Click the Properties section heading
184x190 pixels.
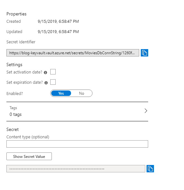pyautogui.click(x=16, y=14)
